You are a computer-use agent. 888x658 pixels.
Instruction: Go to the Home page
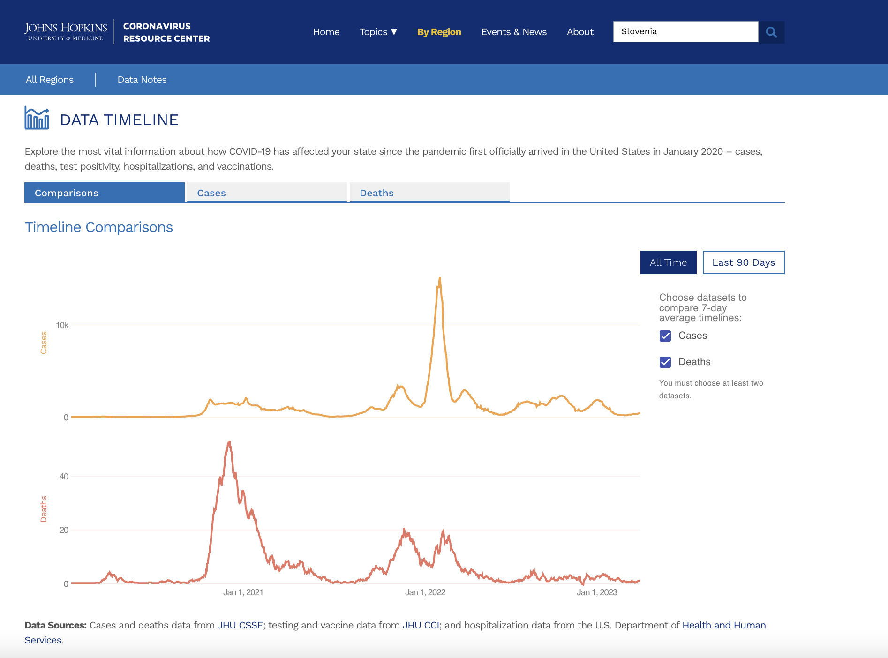(326, 32)
